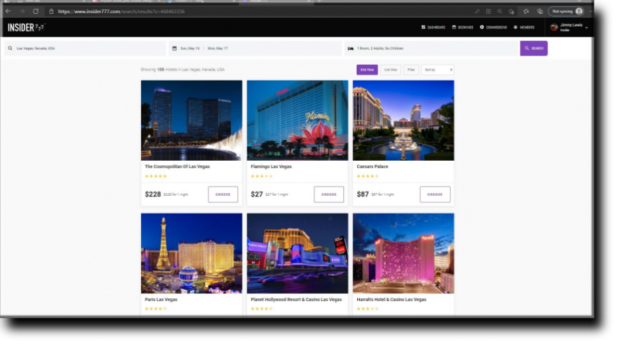
Task: Open the Flamingo Las Vegas photo
Action: (x=298, y=120)
